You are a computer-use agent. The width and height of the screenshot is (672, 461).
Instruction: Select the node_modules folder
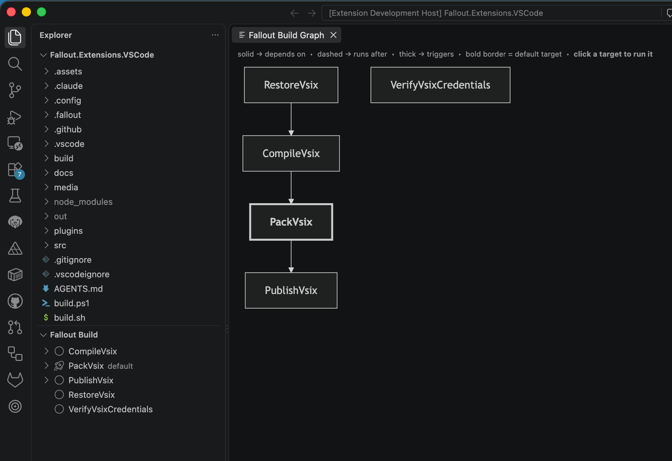point(128,202)
